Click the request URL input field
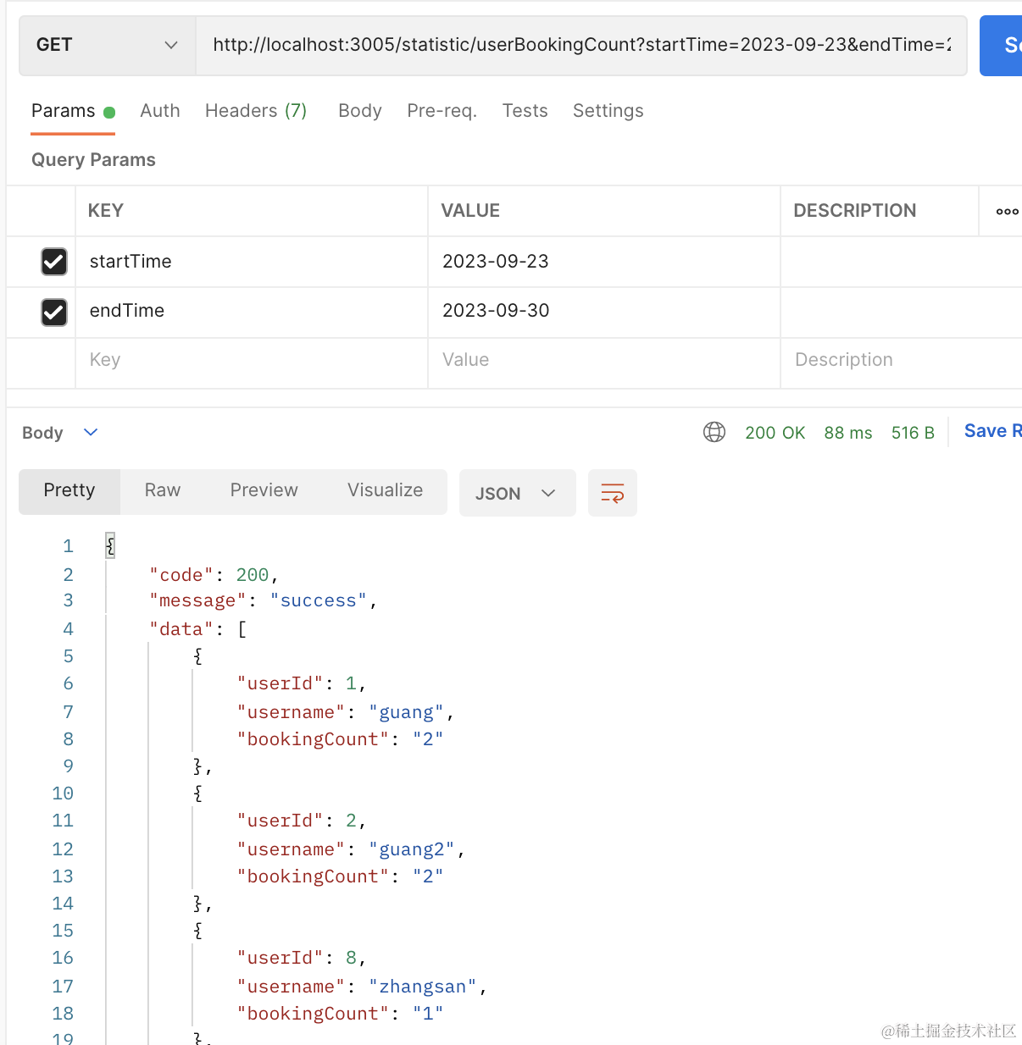1022x1045 pixels. click(580, 45)
